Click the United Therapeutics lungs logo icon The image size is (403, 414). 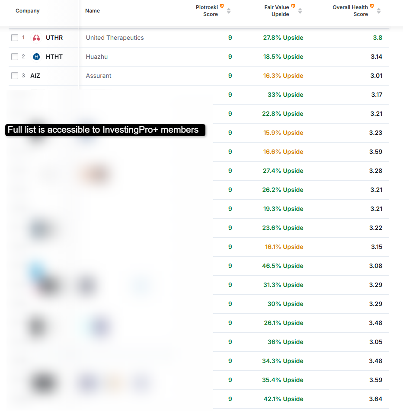click(36, 38)
